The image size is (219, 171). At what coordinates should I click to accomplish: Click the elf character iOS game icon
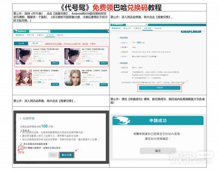click(x=72, y=78)
